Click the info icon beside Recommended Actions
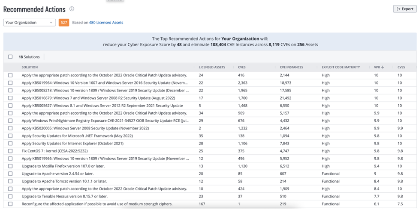419x209 pixels. tap(72, 9)
